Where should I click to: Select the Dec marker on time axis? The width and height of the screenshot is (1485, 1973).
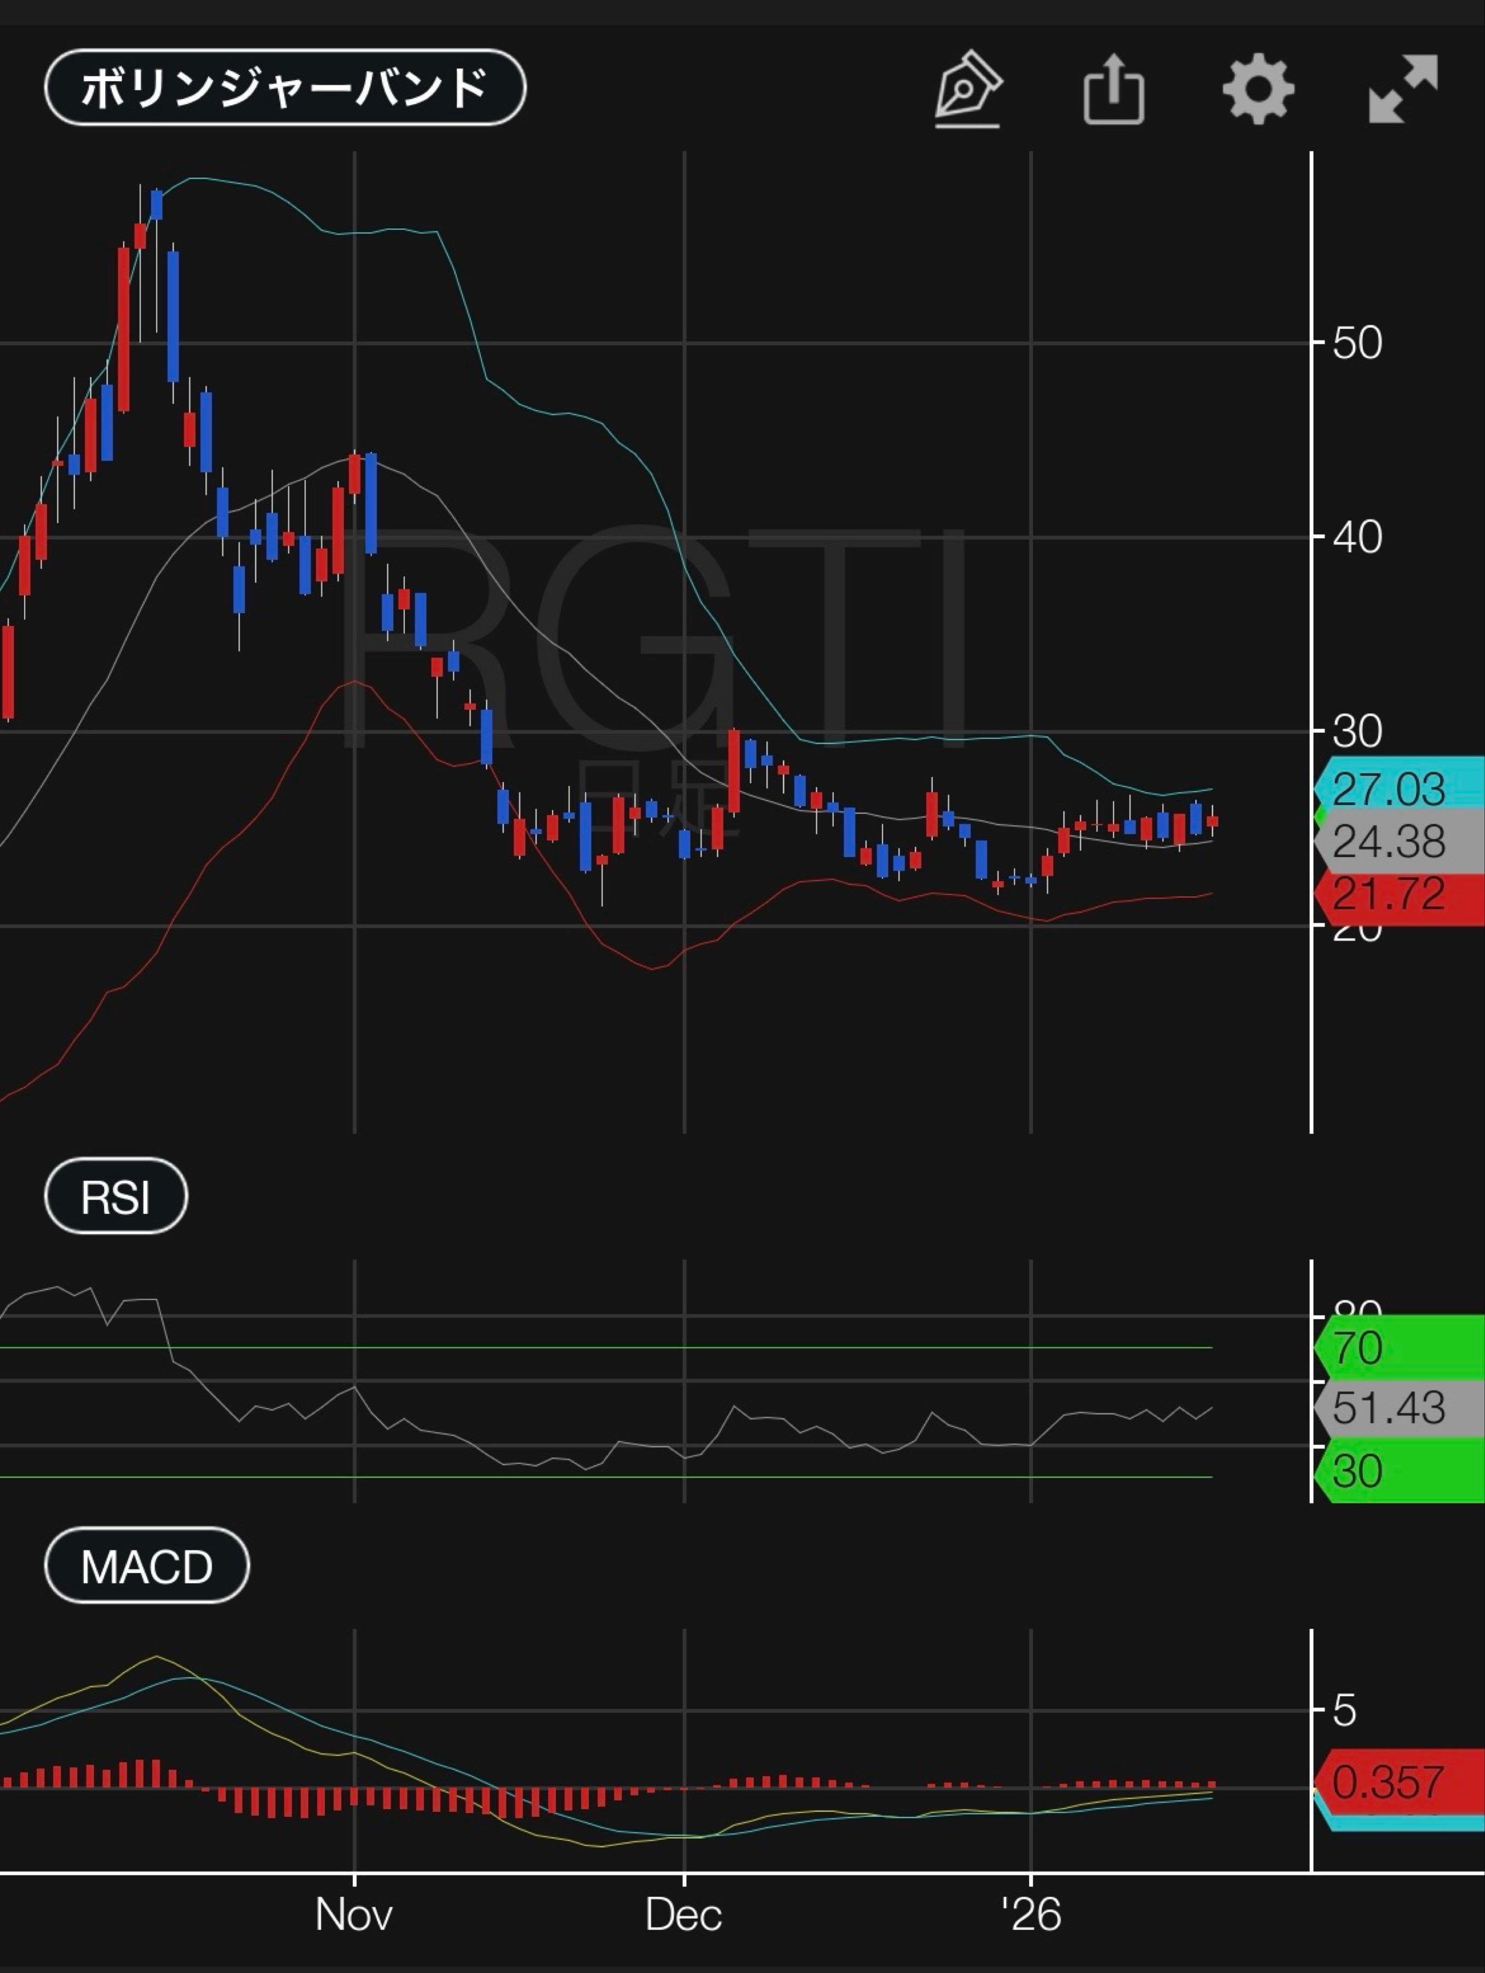(684, 1914)
